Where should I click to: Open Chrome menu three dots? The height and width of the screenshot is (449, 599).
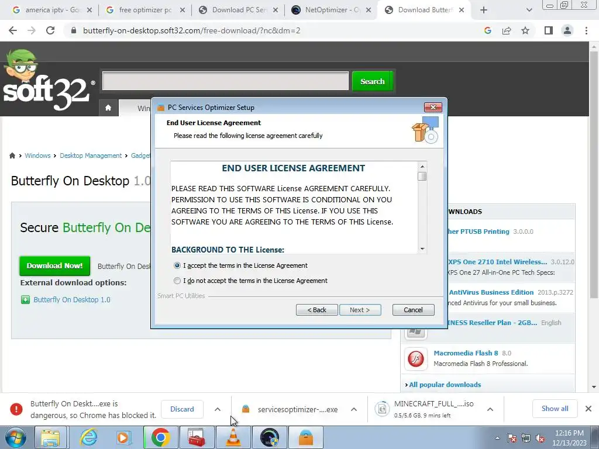(586, 30)
